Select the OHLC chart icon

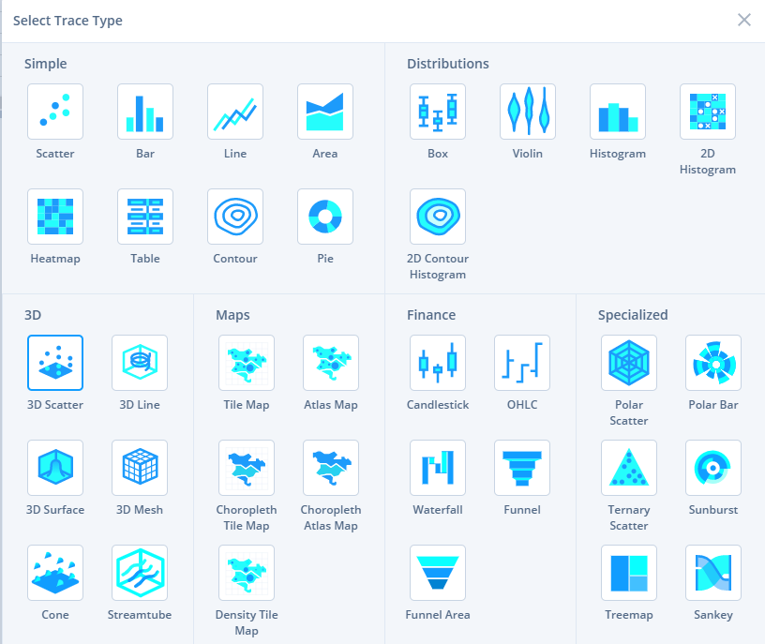[522, 363]
